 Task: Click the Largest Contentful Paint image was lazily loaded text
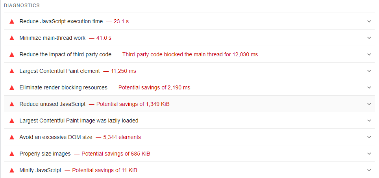click(x=79, y=121)
